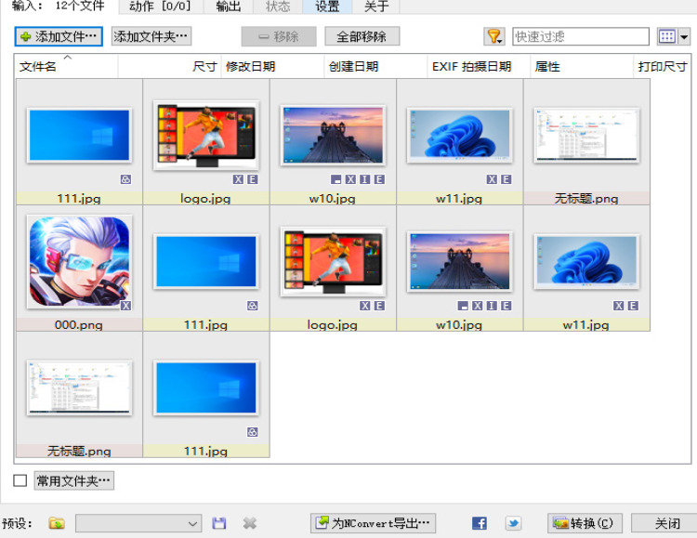Focus the 快速过滤 filter input field
Image resolution: width=697 pixels, height=538 pixels.
(x=581, y=36)
